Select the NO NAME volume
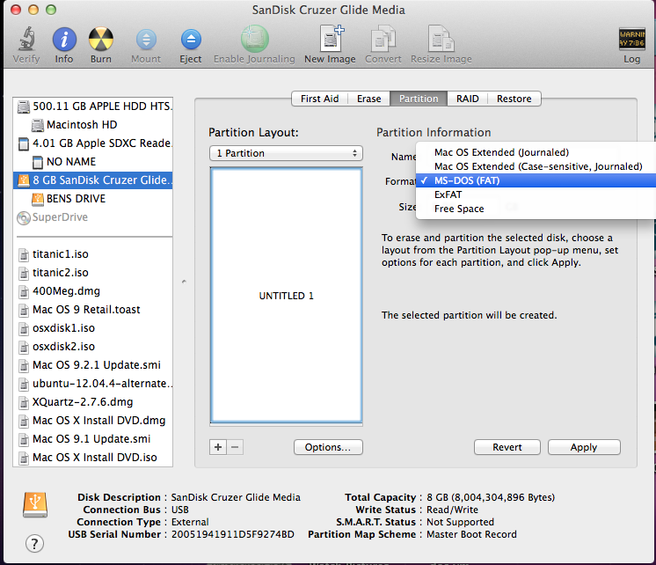656x565 pixels. click(93, 162)
